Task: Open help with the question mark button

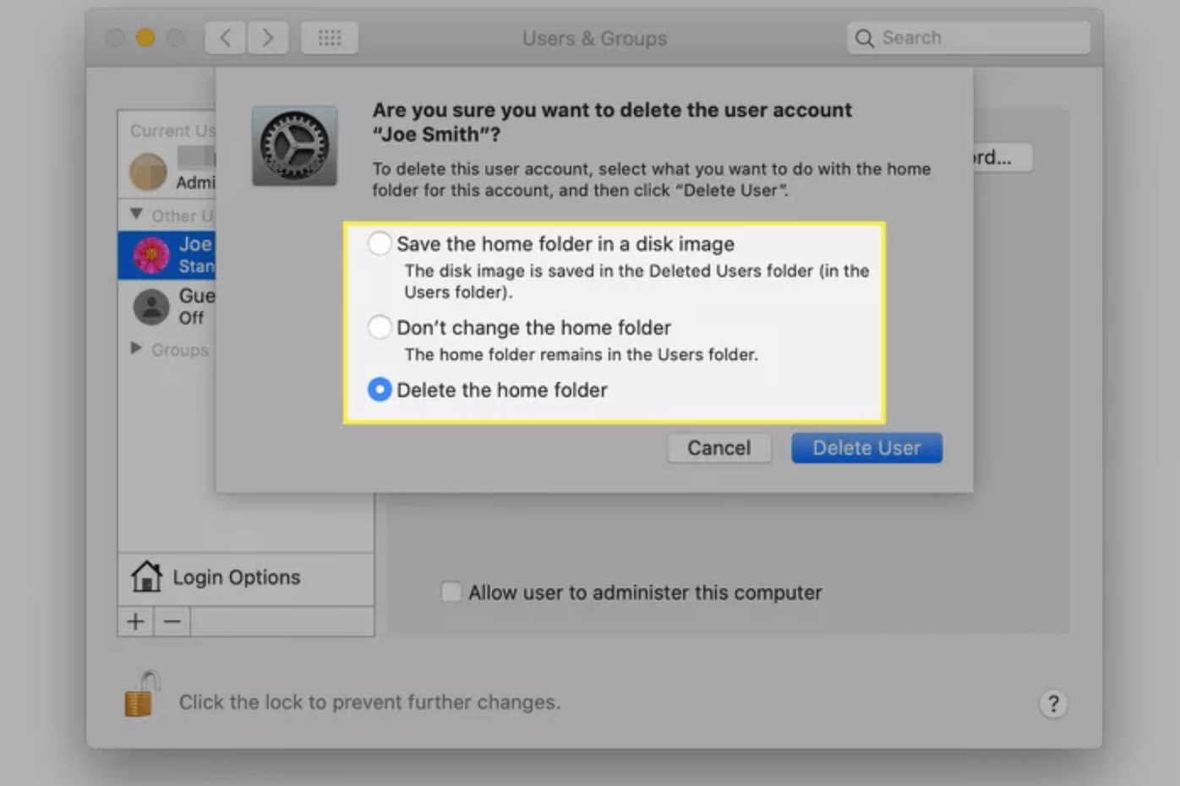Action: (x=1053, y=703)
